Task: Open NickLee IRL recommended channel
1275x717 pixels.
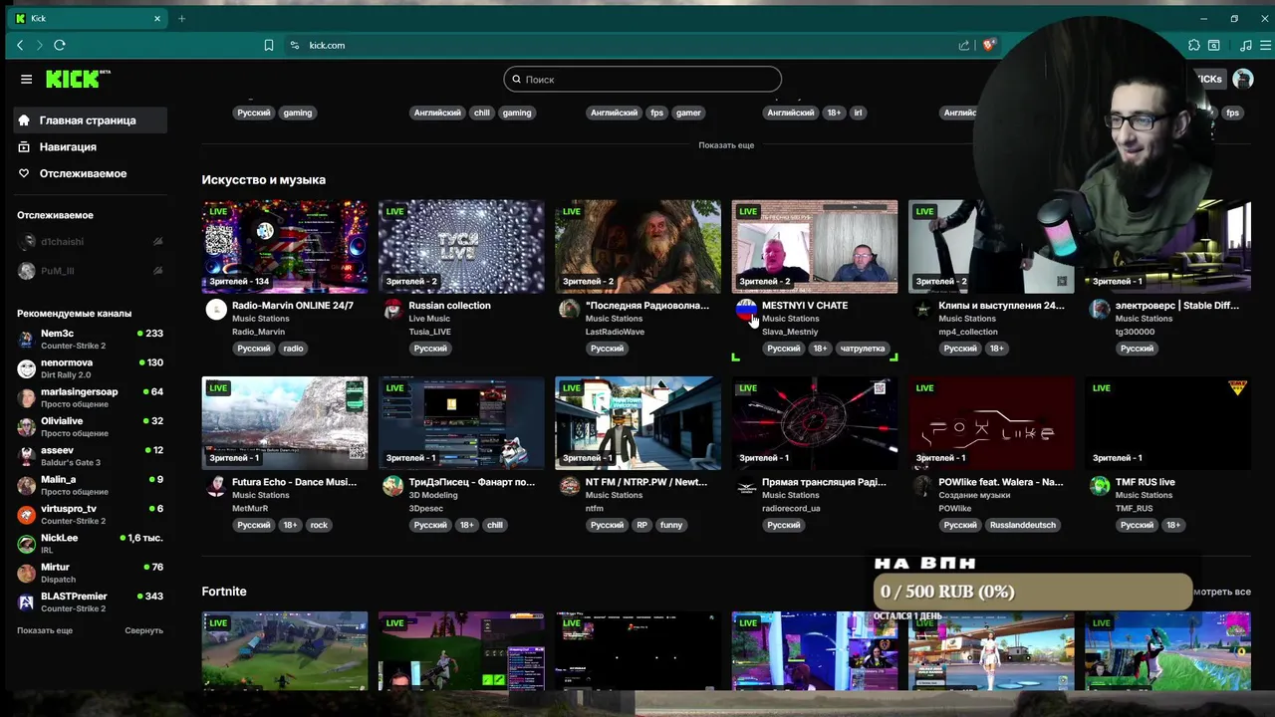Action: click(x=90, y=543)
